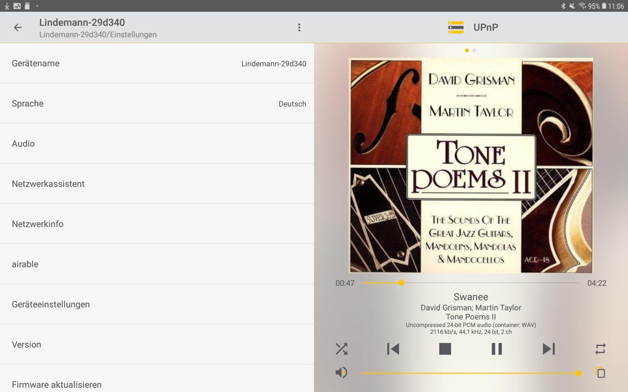Open the Audio settings entry

coord(157,144)
